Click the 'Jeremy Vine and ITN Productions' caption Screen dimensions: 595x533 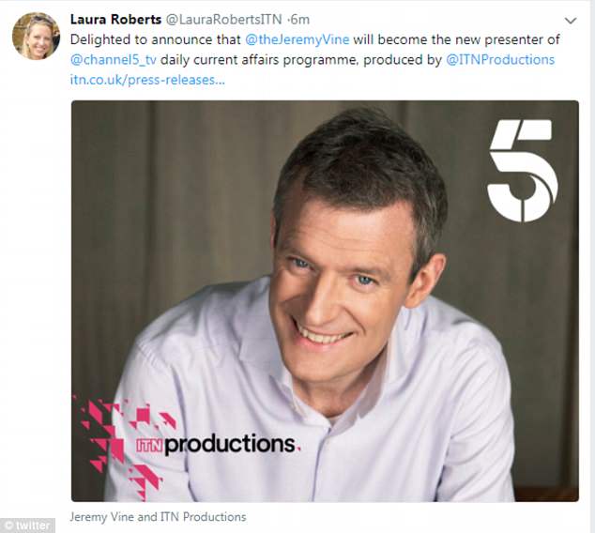(x=158, y=517)
